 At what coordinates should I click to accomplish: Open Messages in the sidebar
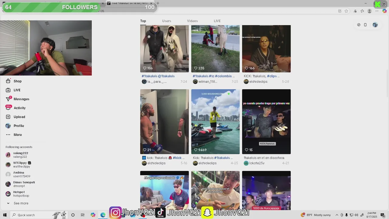tap(18, 99)
